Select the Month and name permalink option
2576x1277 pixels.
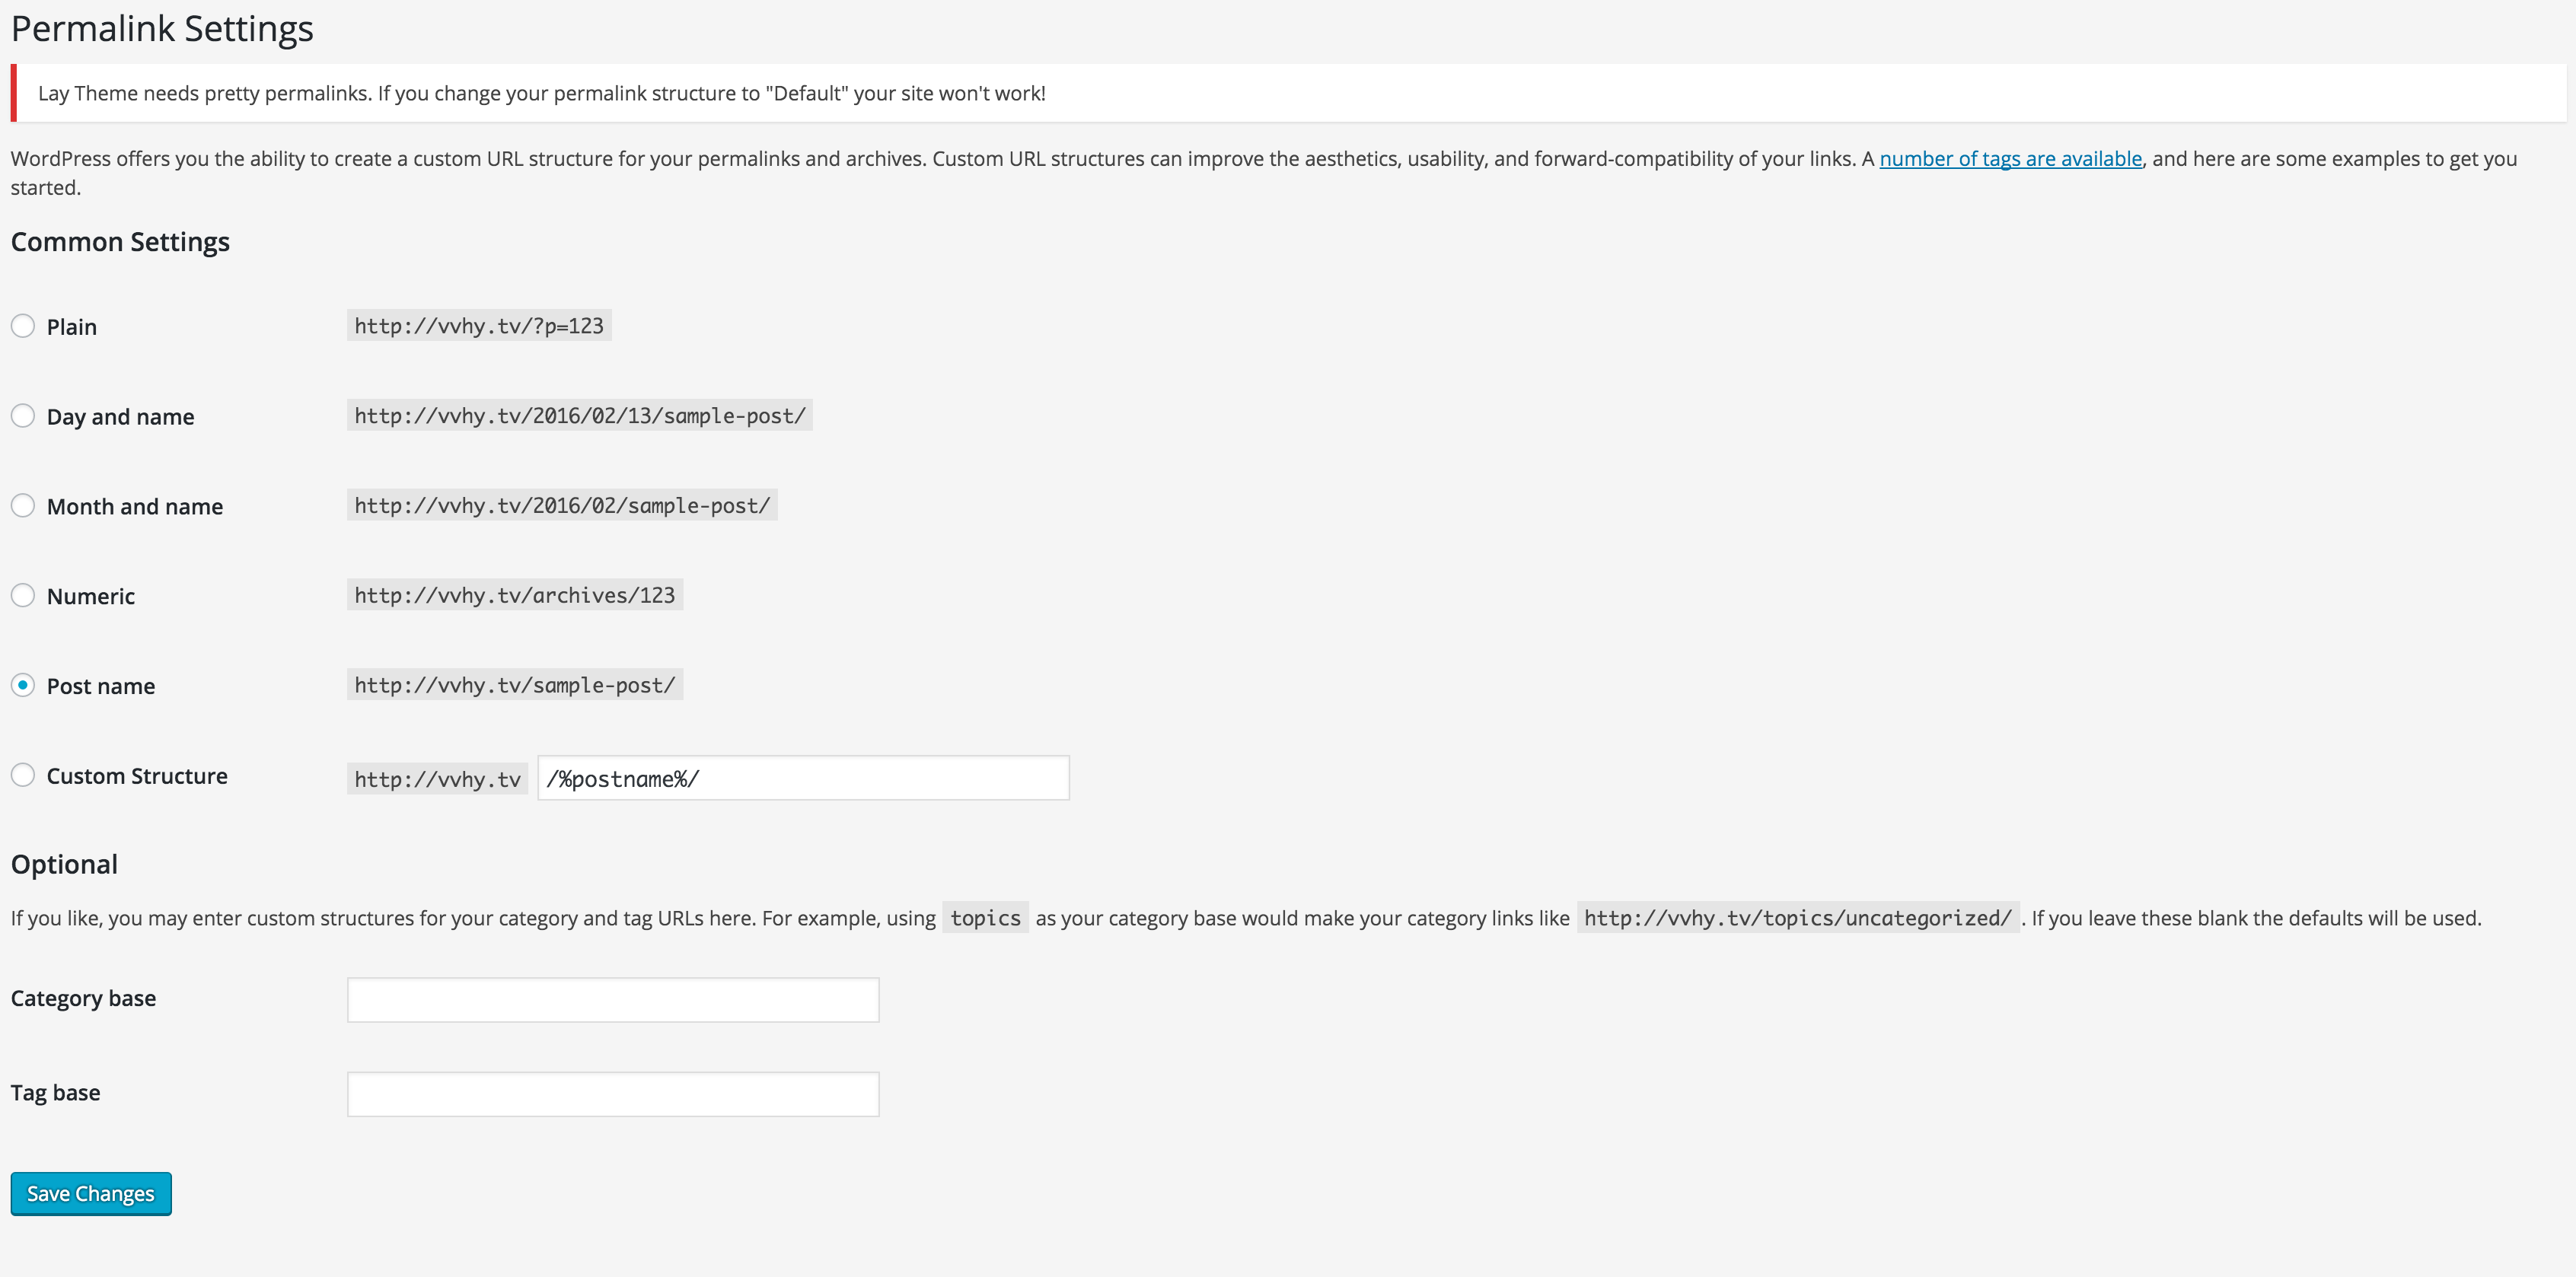tap(23, 505)
